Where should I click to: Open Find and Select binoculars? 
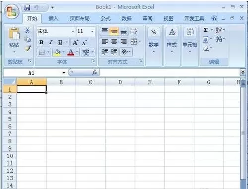(x=219, y=39)
